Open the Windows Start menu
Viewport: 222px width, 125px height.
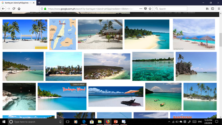(4, 122)
